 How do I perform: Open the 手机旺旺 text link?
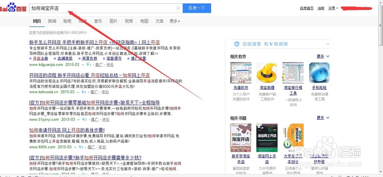tap(319, 87)
